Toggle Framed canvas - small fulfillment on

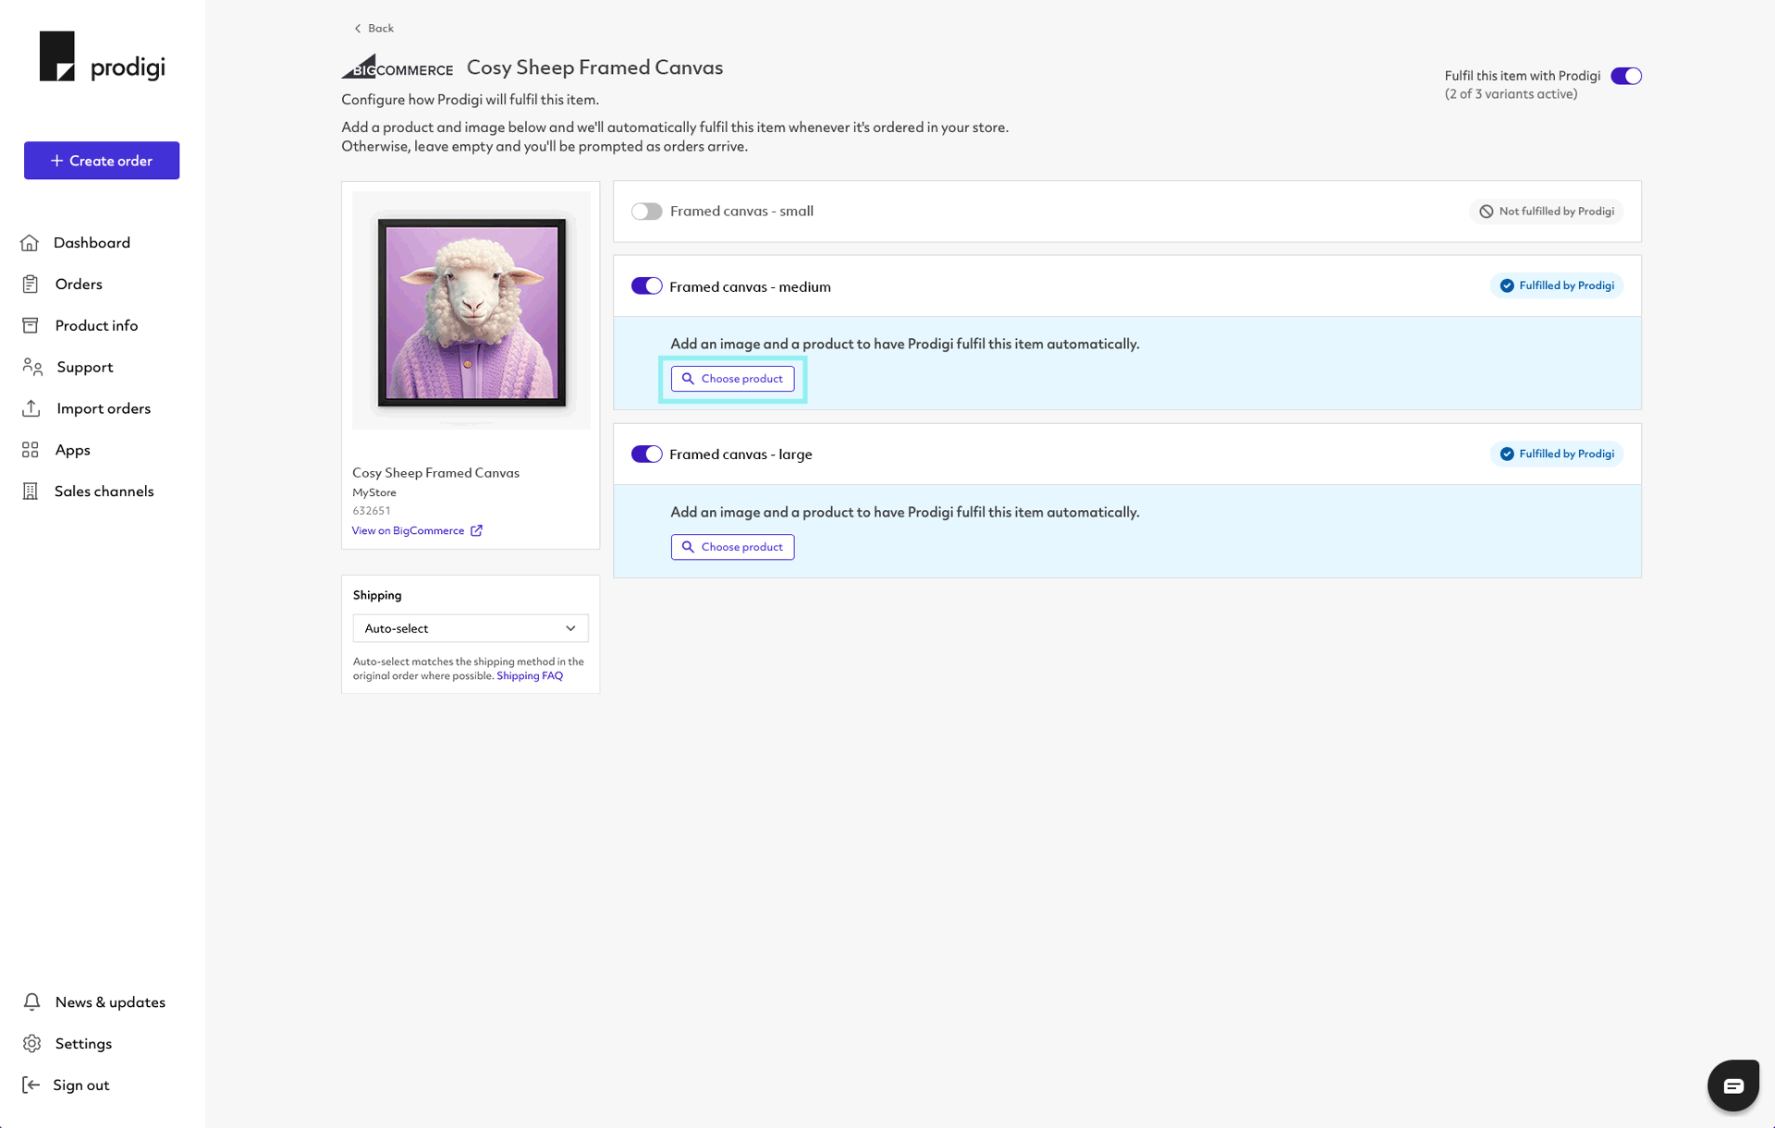pyautogui.click(x=647, y=211)
